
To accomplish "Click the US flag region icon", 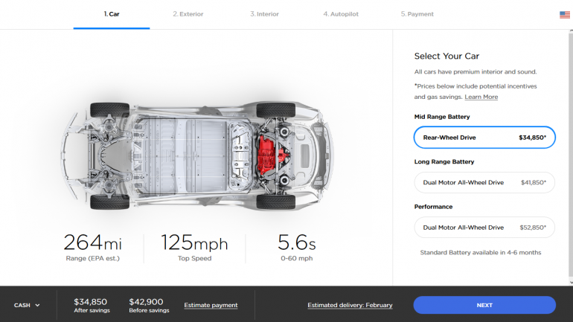I will (564, 14).
